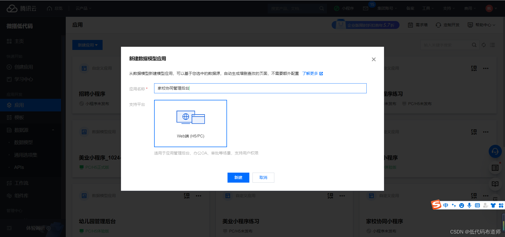Open the 需求墙 link

[418, 25]
